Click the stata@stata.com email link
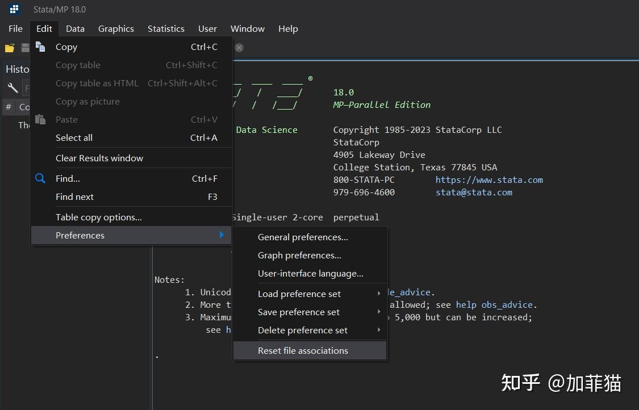Screen dimensions: 639x410 pyautogui.click(x=474, y=192)
